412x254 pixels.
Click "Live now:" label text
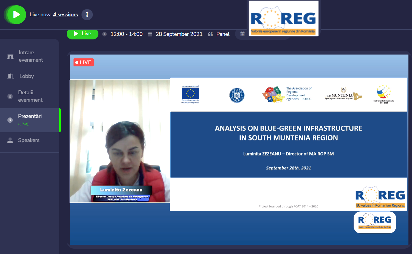pyautogui.click(x=41, y=15)
